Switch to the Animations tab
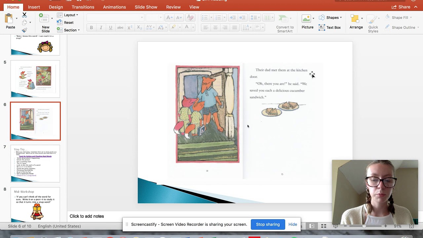Image resolution: width=423 pixels, height=238 pixels. coord(114,7)
